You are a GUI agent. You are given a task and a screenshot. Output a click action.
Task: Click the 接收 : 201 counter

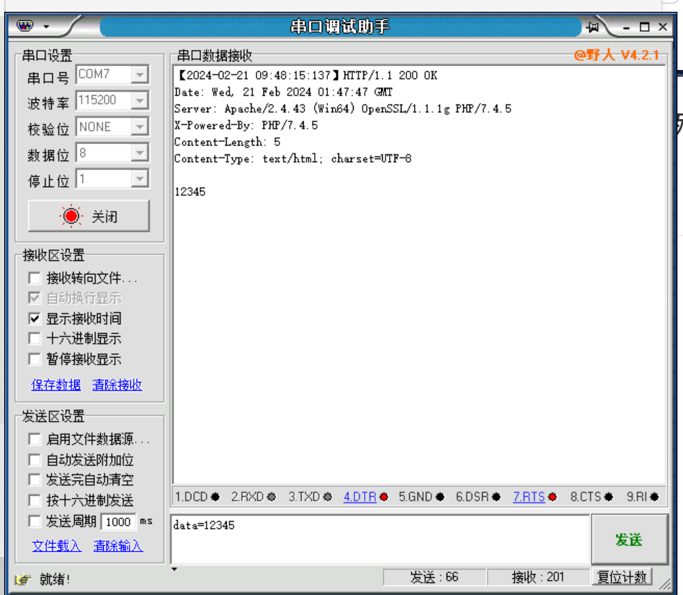coord(538,577)
